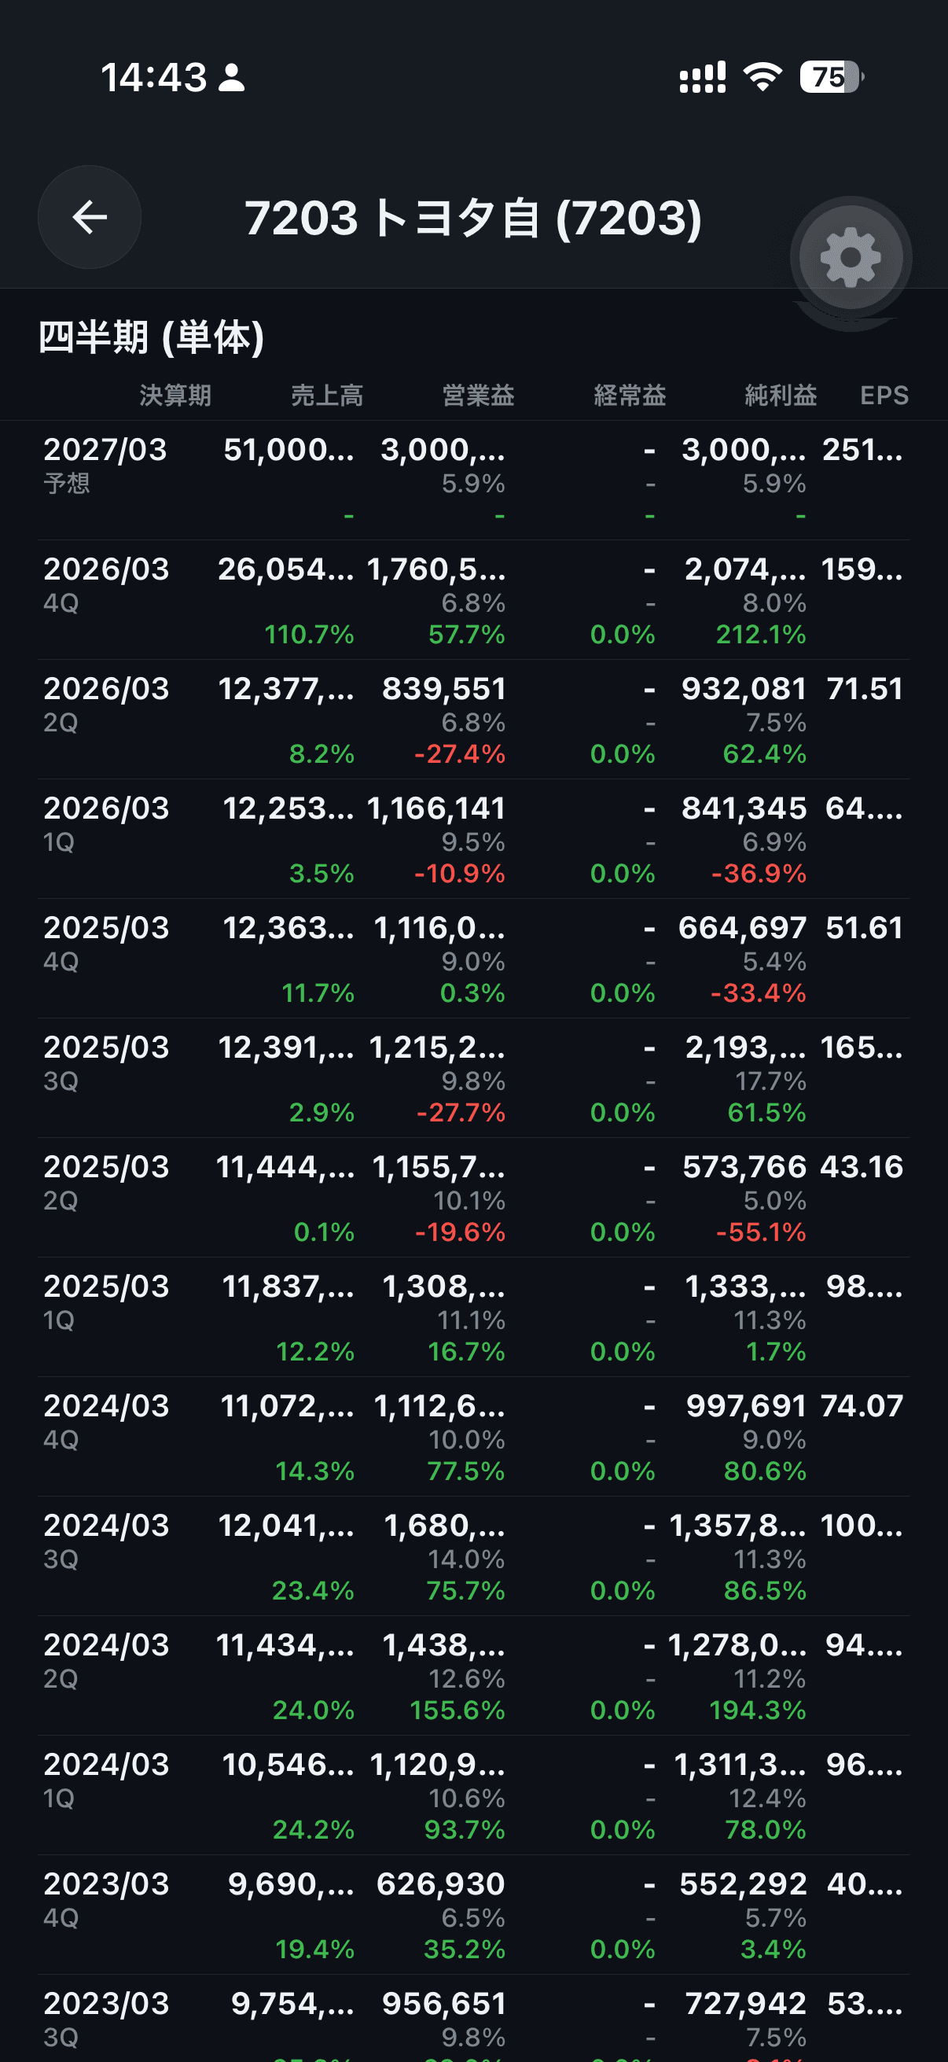
Task: Tap the 110.7% sales growth value
Action: tap(309, 635)
